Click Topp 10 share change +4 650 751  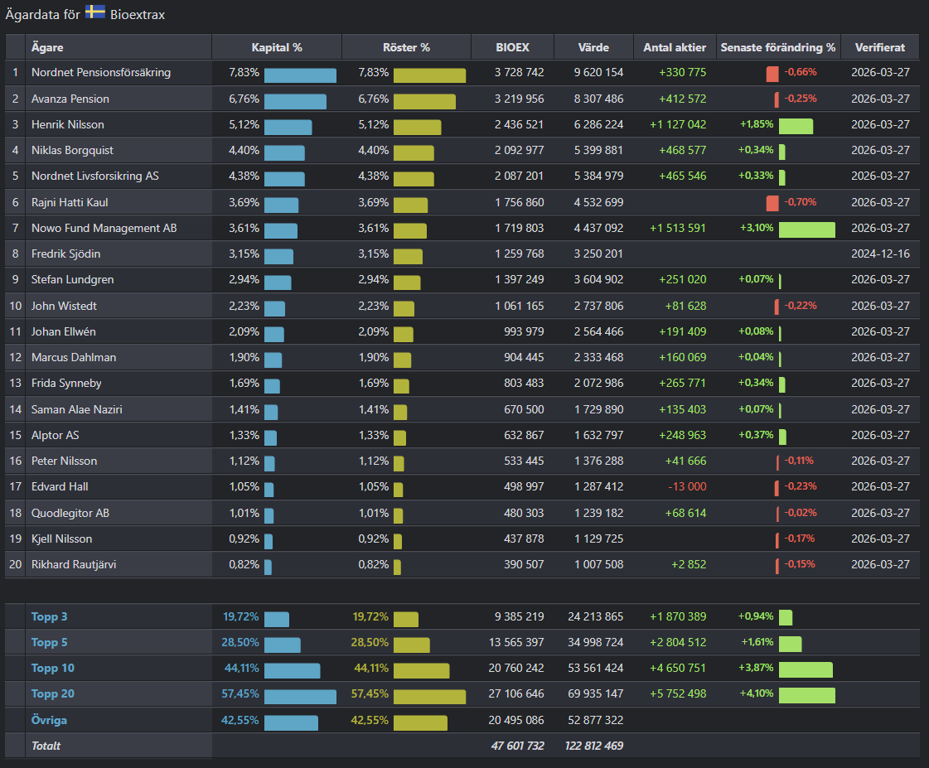coord(678,668)
